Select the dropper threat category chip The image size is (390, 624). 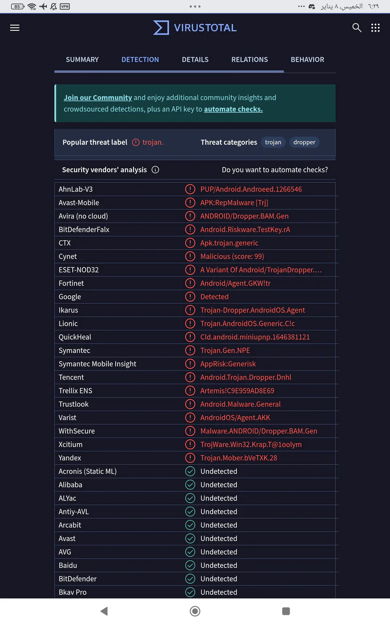pyautogui.click(x=304, y=143)
